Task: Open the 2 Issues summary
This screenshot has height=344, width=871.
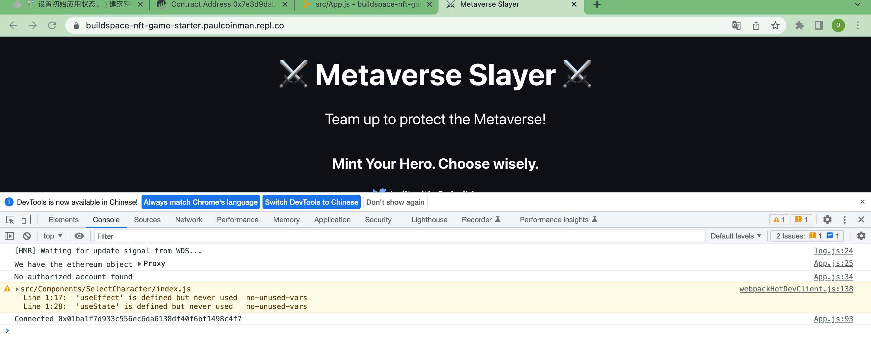Action: point(807,236)
